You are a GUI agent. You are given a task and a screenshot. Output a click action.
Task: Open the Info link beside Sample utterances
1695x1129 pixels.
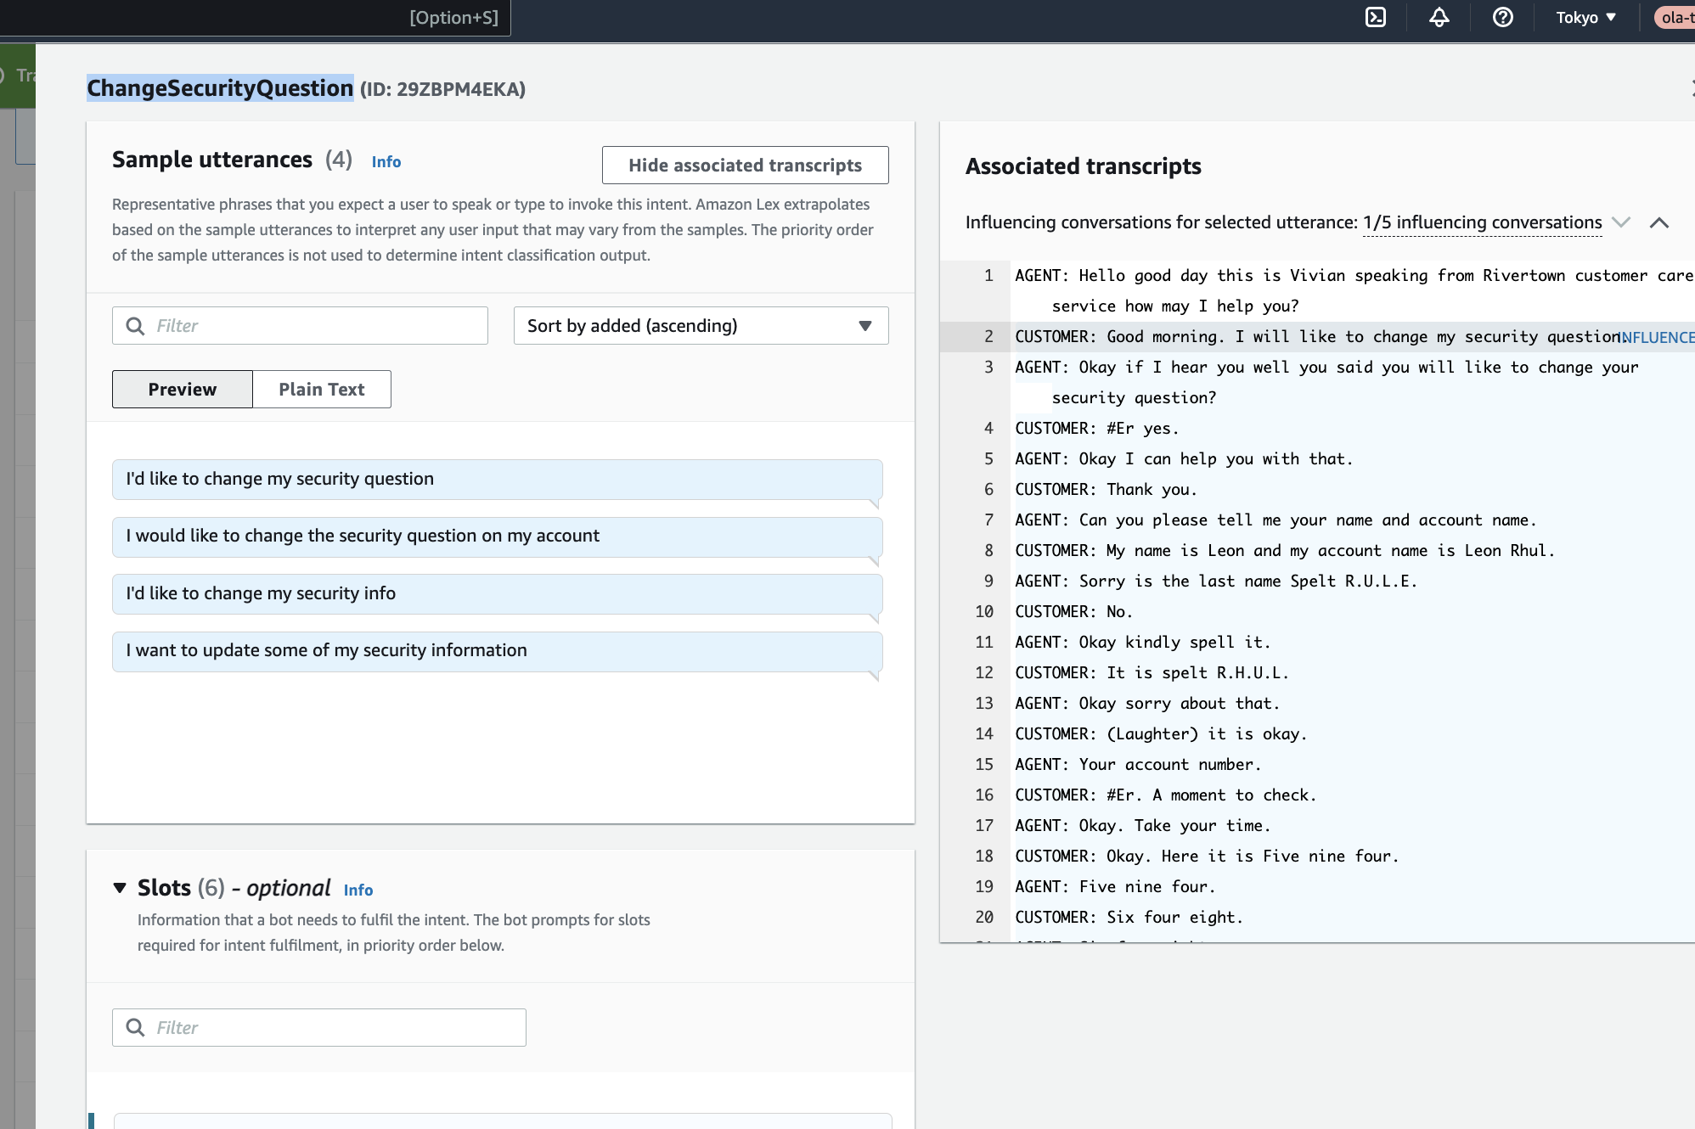(386, 161)
